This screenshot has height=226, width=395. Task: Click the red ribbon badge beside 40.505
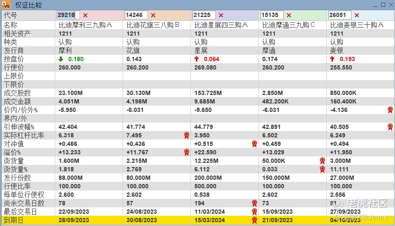[390, 127]
